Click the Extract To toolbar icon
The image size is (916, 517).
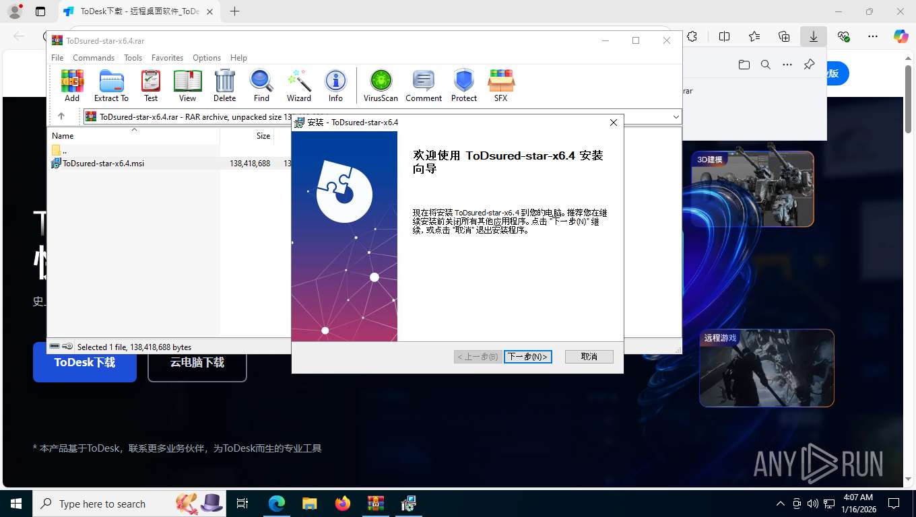(x=111, y=85)
